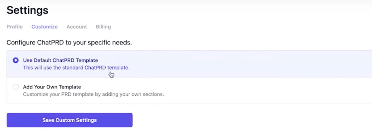Click the 'Use Default ChatPRD Template' label text
The image size is (372, 134).
60,60
